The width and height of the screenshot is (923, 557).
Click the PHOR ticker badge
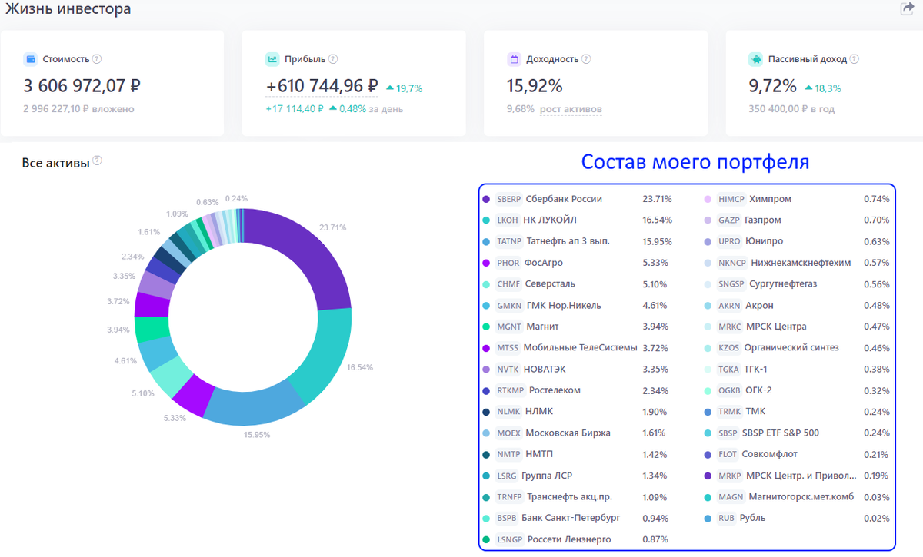point(508,263)
